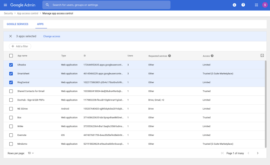Screen dimensions: 270x165
Task: Open the Help question mark icon
Action: [x=243, y=5]
